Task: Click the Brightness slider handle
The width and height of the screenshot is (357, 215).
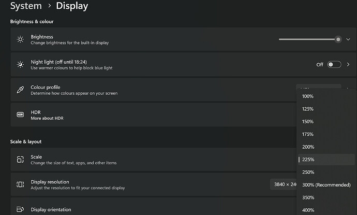Action: click(338, 39)
